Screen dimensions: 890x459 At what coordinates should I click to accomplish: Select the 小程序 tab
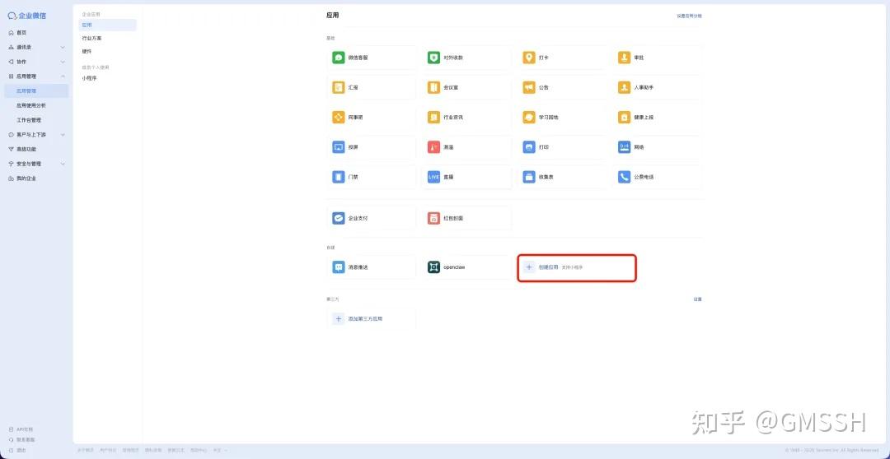(89, 78)
